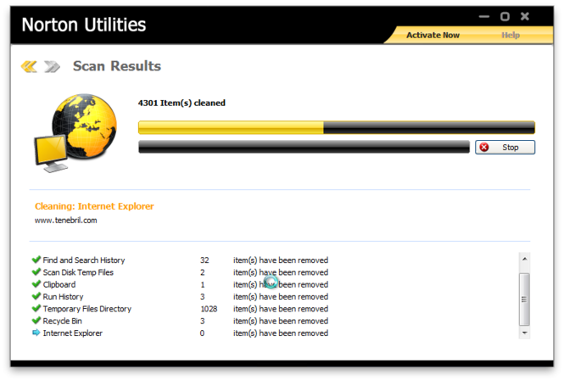Select the Scan Disk Temp Files label
This screenshot has height=381, width=564.
click(x=78, y=272)
